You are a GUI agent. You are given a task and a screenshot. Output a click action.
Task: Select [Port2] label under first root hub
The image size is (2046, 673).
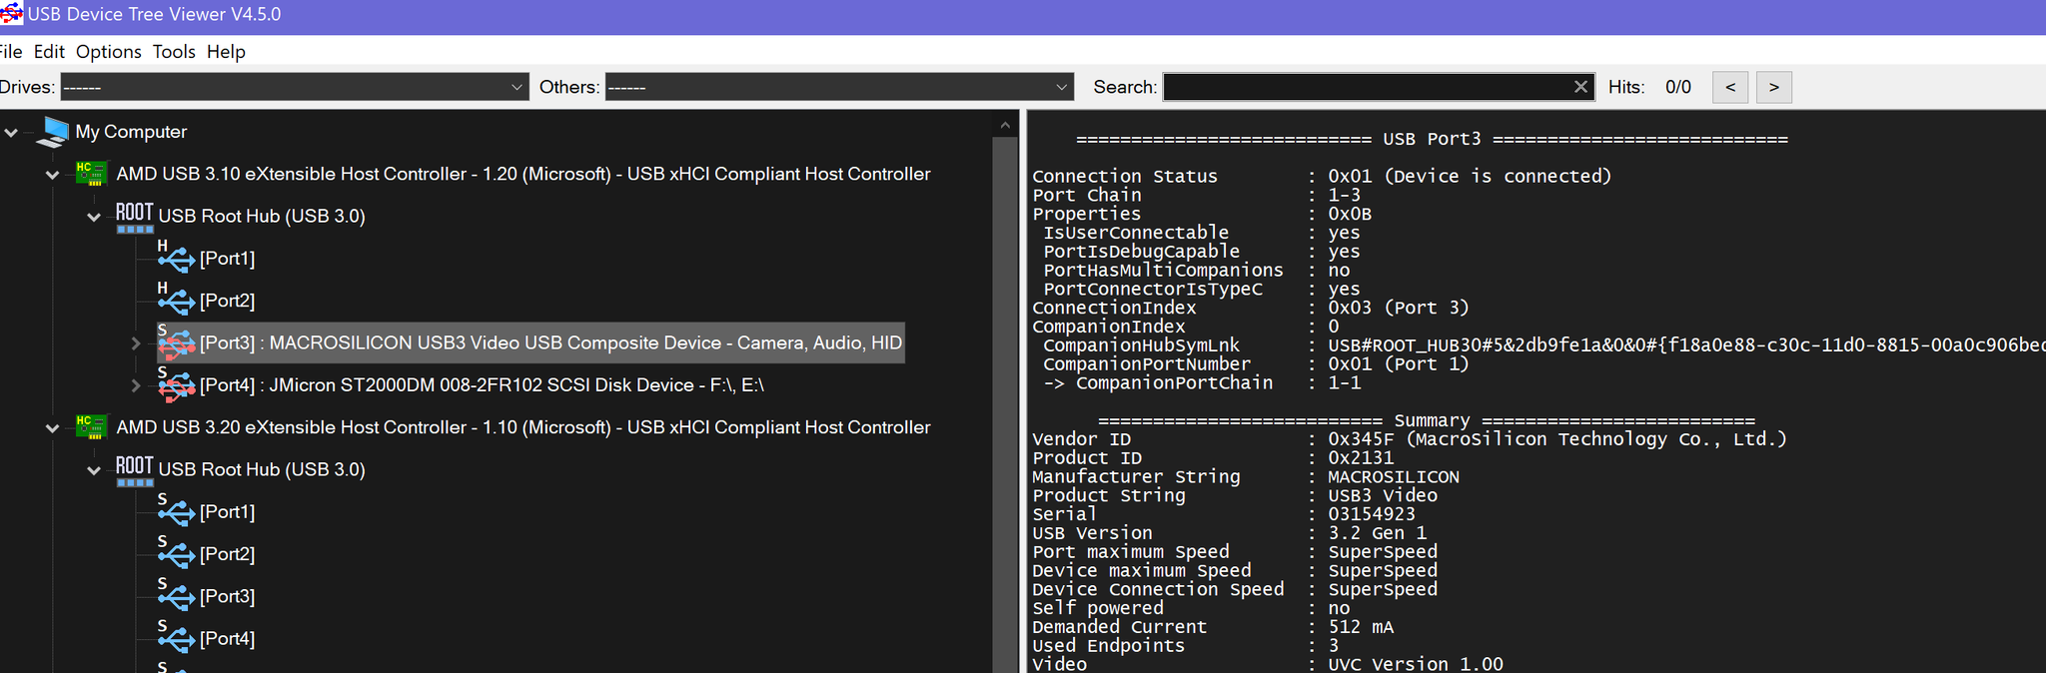pos(227,301)
